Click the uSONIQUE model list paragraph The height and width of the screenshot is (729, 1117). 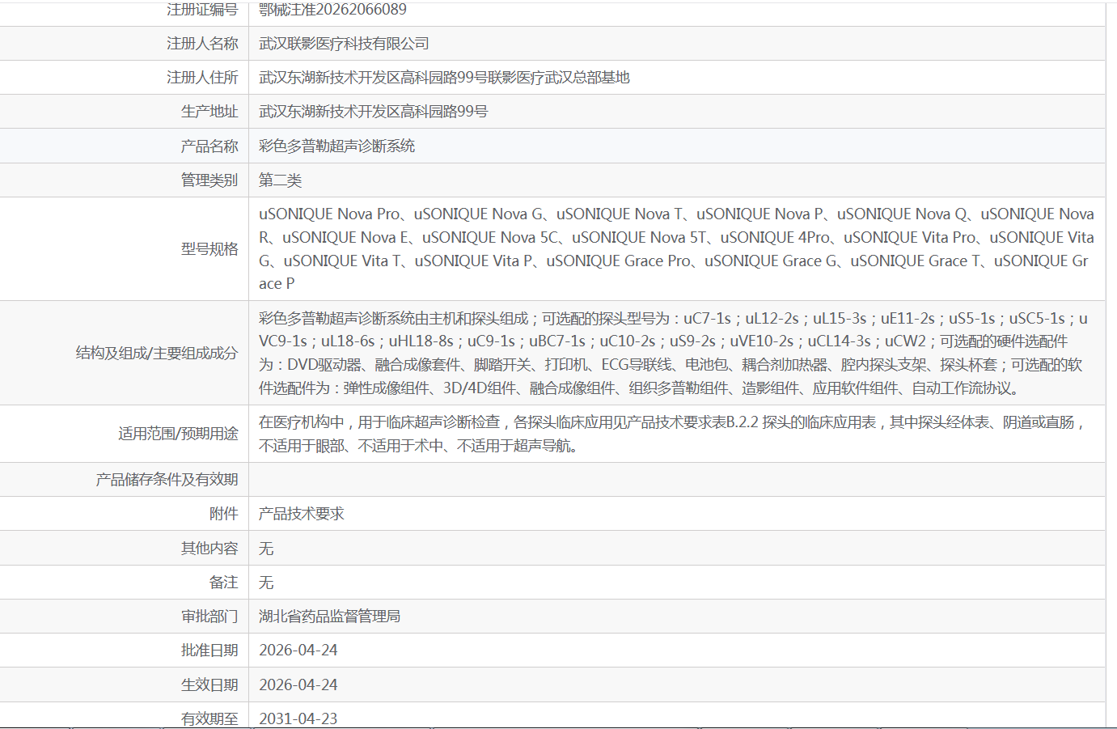click(x=676, y=249)
